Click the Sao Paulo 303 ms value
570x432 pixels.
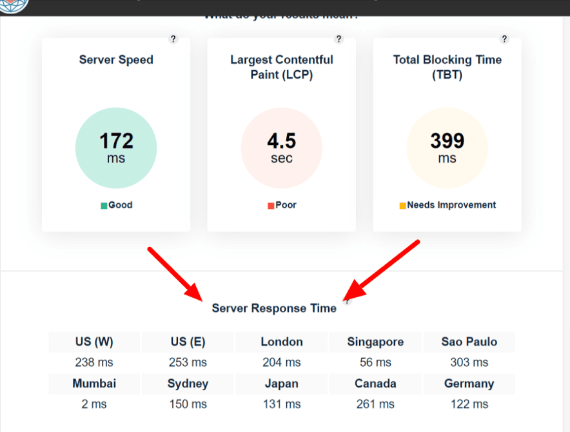coord(469,362)
